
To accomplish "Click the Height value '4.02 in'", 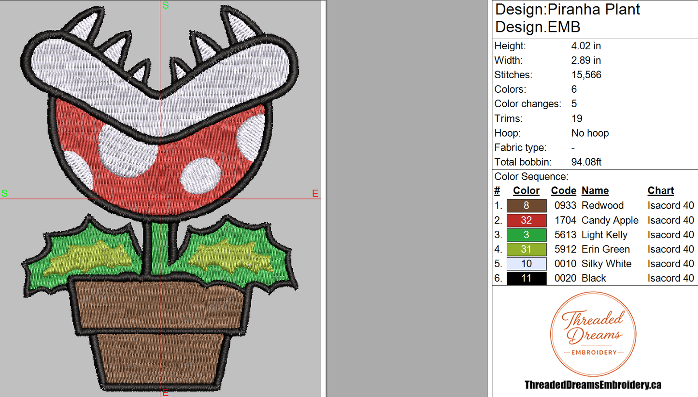I will (586, 46).
